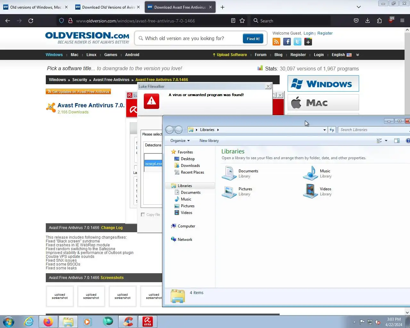Click the Search Libraries input field

373,130
